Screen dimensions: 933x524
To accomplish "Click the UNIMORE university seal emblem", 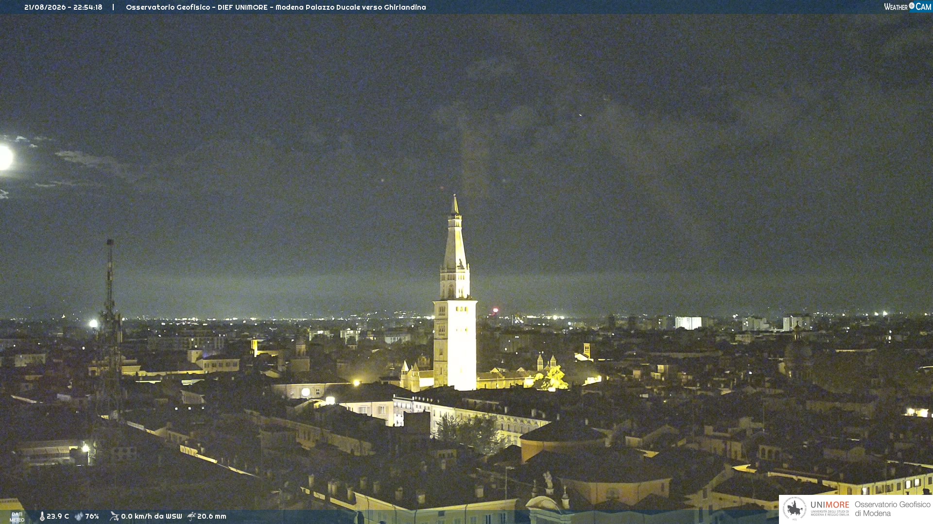I will 795,509.
